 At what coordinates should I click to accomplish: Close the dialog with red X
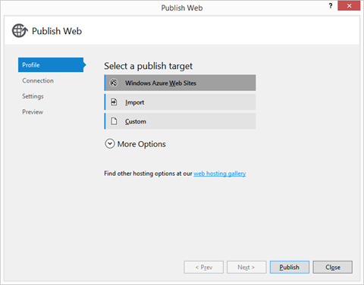[x=349, y=6]
